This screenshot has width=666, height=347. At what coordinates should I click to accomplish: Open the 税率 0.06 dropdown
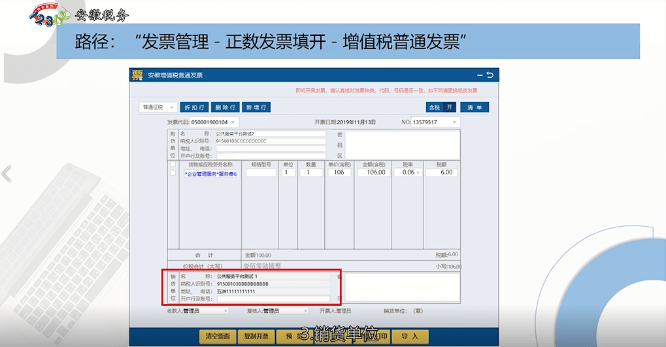[418, 173]
